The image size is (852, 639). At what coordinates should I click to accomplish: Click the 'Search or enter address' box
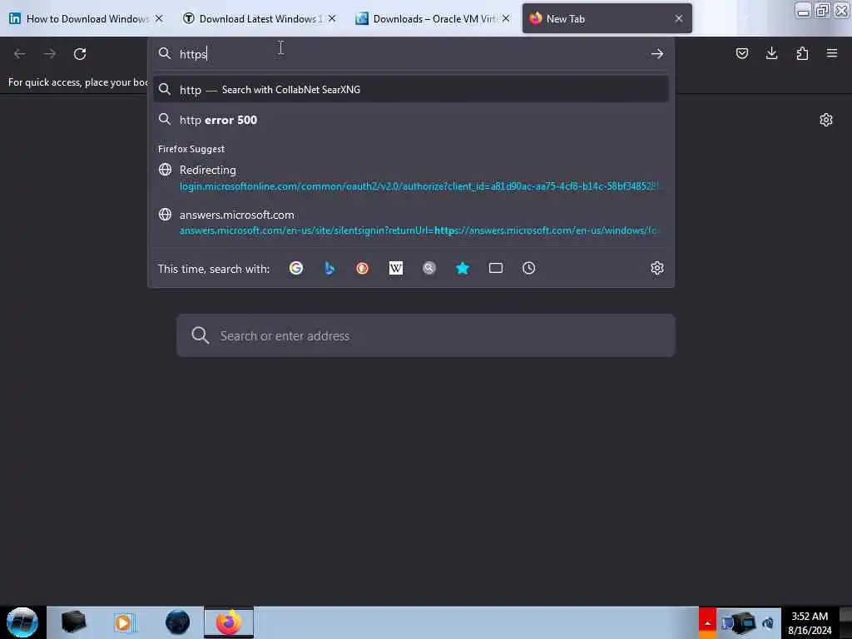click(426, 335)
